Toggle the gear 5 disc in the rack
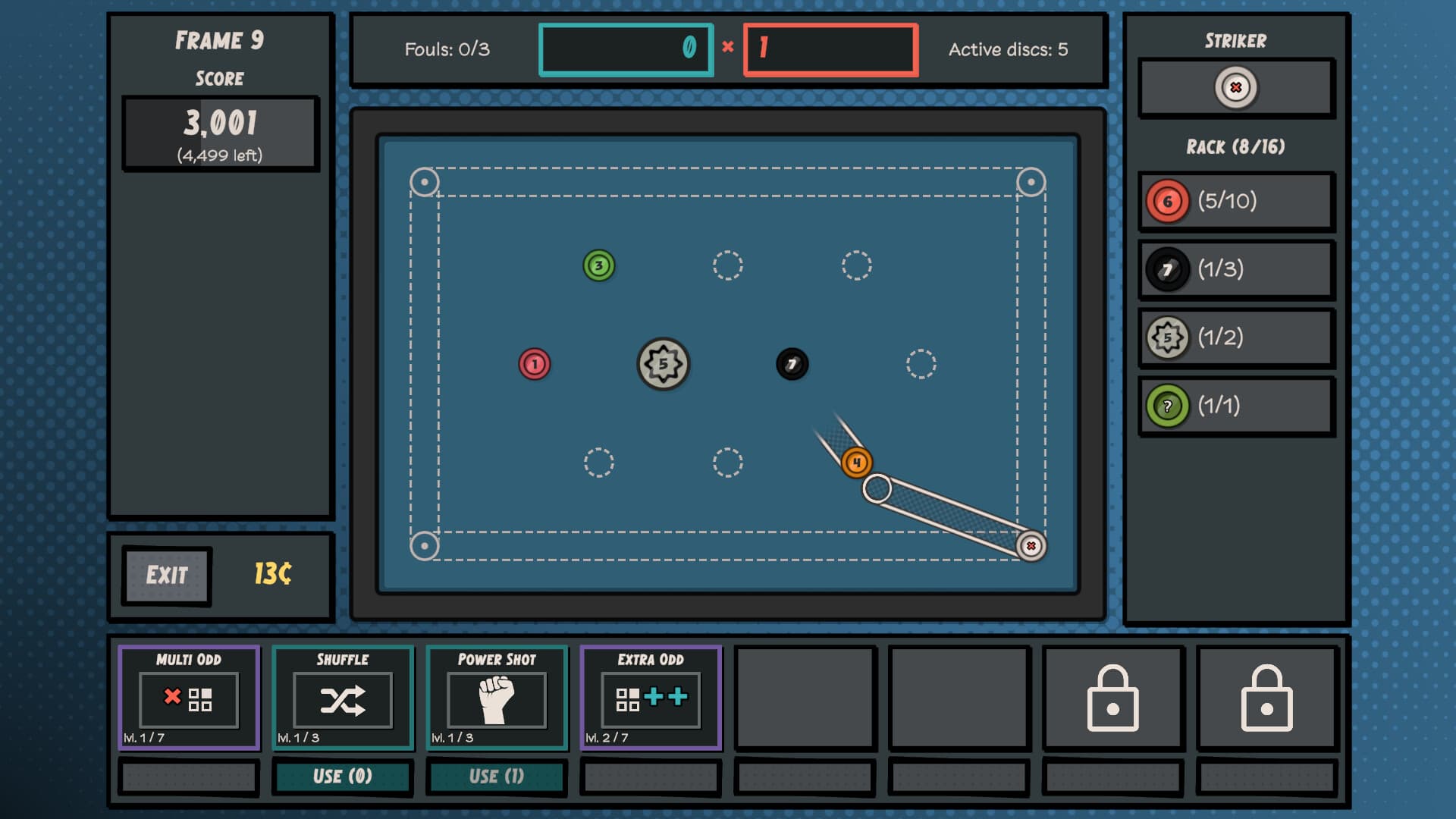The width and height of the screenshot is (1456, 819). (1168, 337)
